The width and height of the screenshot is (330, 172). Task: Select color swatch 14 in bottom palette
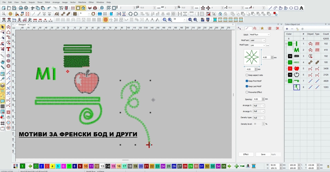point(108,166)
